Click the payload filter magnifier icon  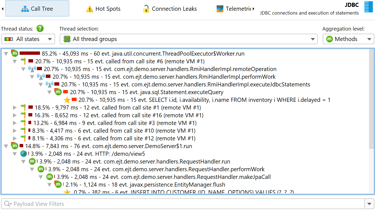pos(8,204)
